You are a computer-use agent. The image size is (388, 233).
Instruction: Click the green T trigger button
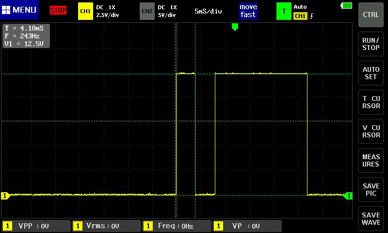click(284, 11)
